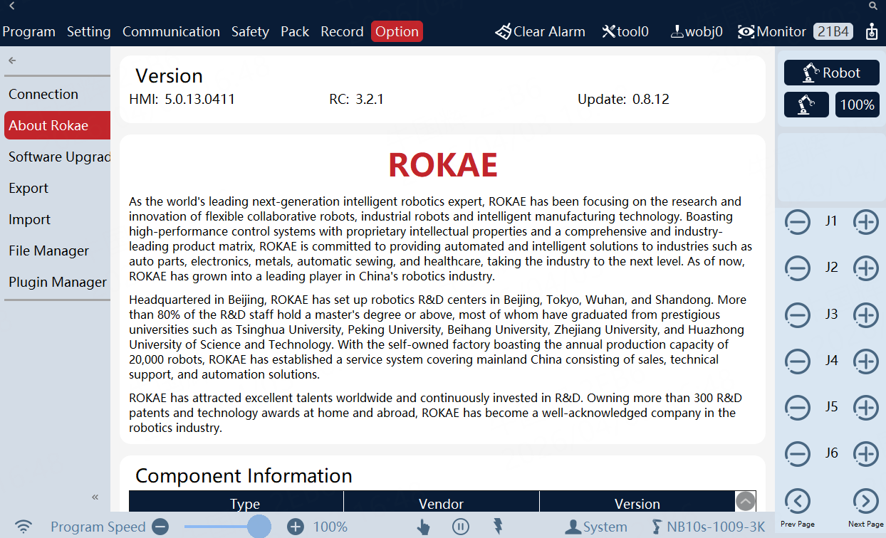Open the Monitor eye icon

746,31
